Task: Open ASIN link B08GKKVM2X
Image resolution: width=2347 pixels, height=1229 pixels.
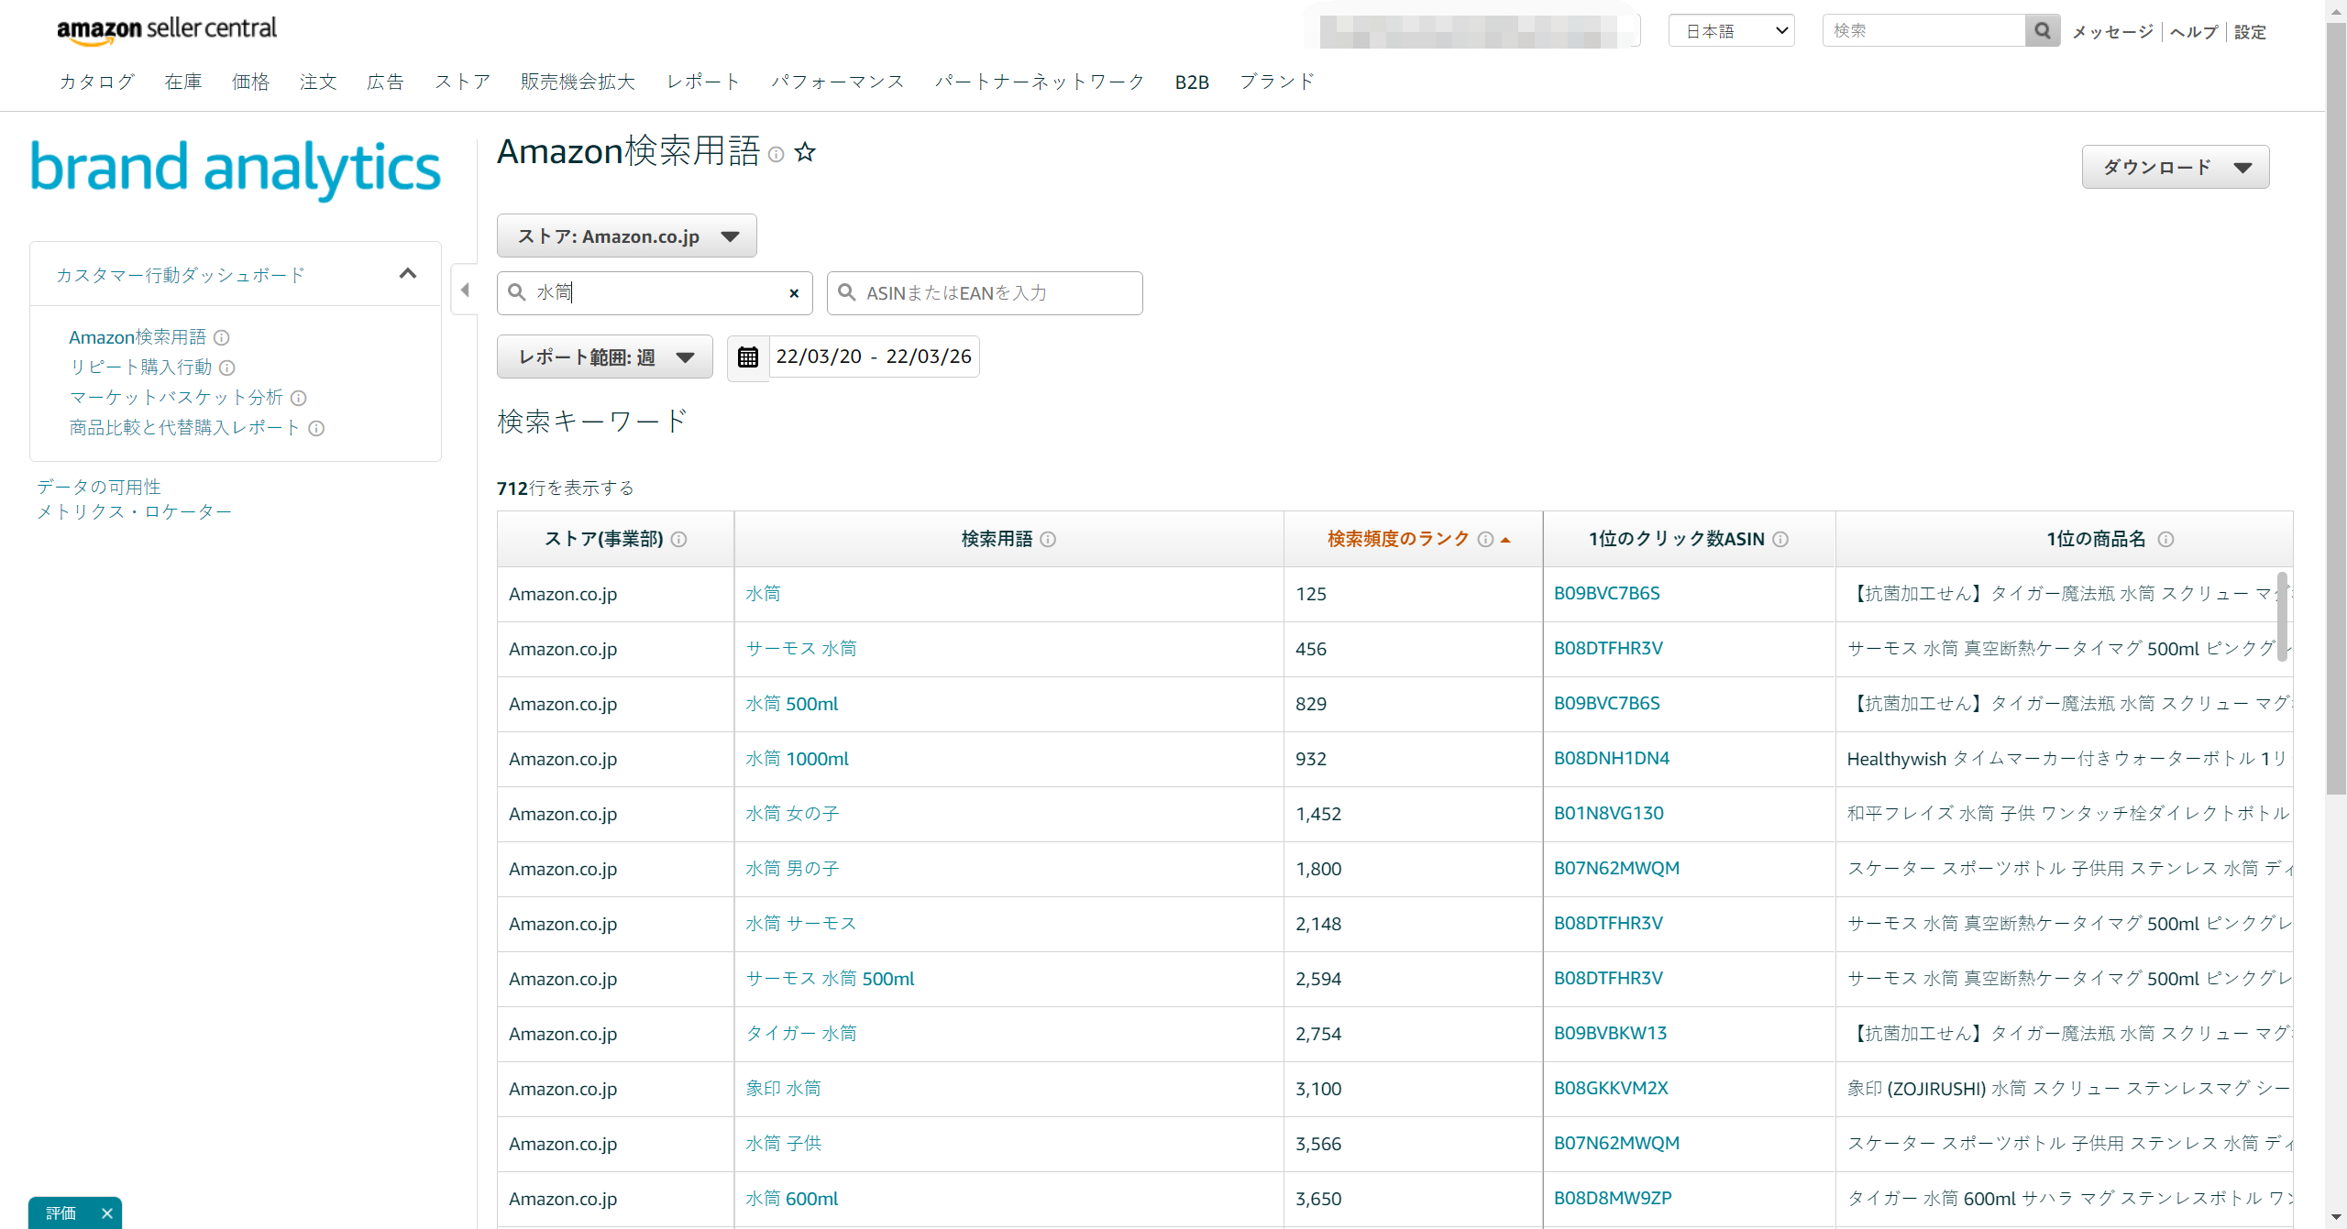Action: coord(1611,1088)
